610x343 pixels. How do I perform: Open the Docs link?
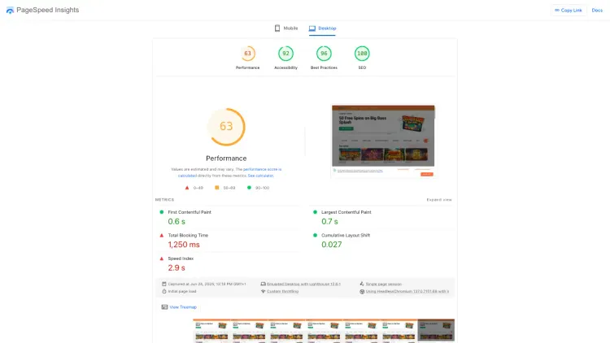point(597,10)
